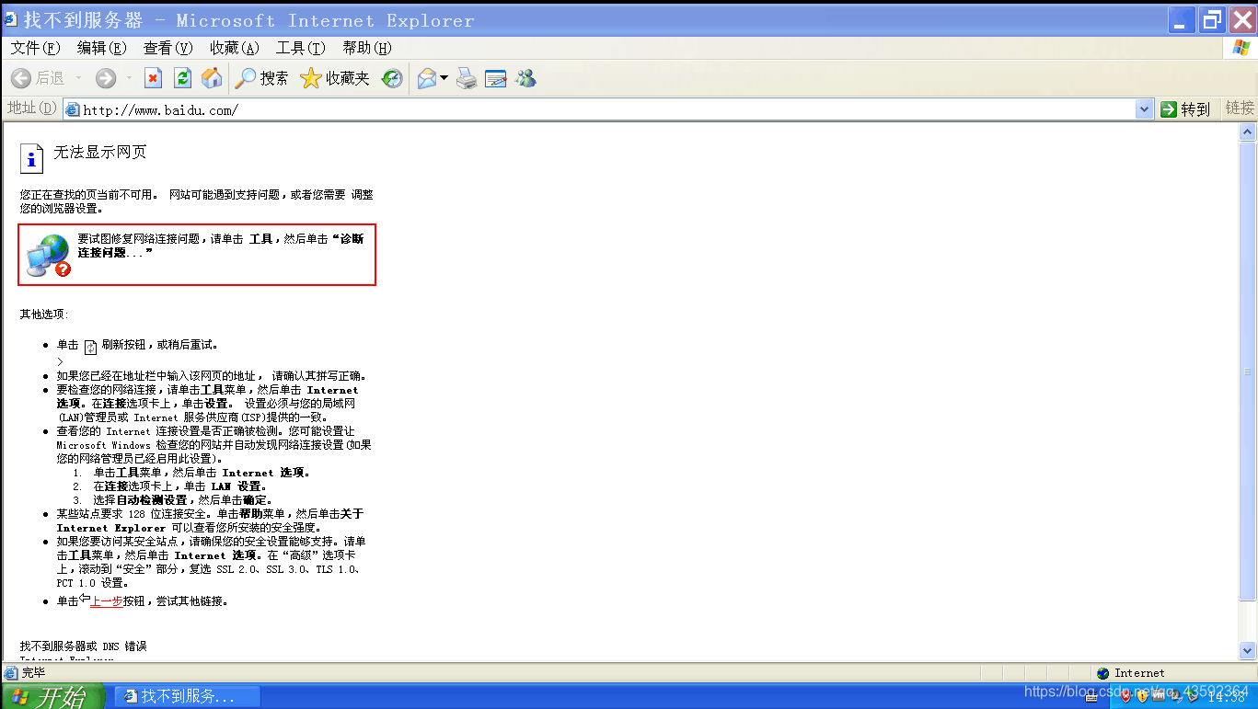The image size is (1258, 709).
Task: Open the 帮助(H) menu
Action: click(x=367, y=48)
